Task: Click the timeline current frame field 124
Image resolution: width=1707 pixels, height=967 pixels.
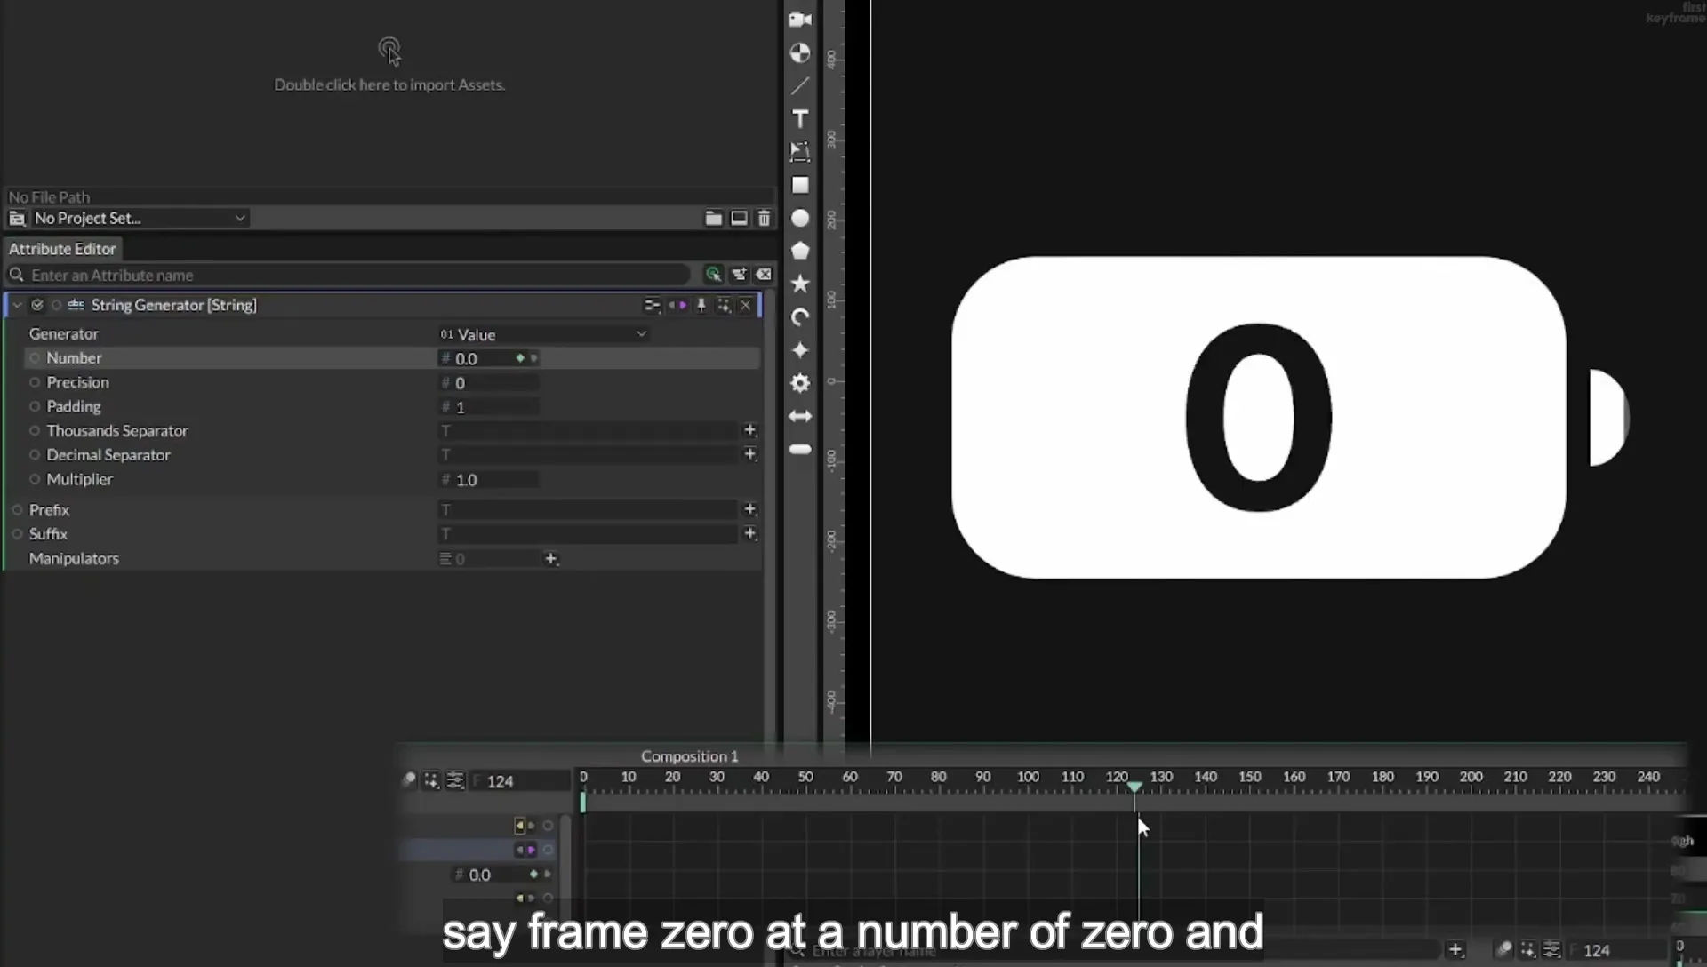Action: click(520, 781)
